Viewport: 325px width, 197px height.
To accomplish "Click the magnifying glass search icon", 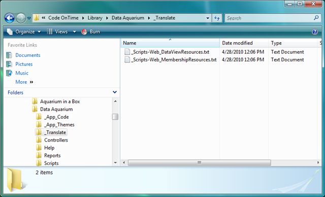I will (316, 18).
